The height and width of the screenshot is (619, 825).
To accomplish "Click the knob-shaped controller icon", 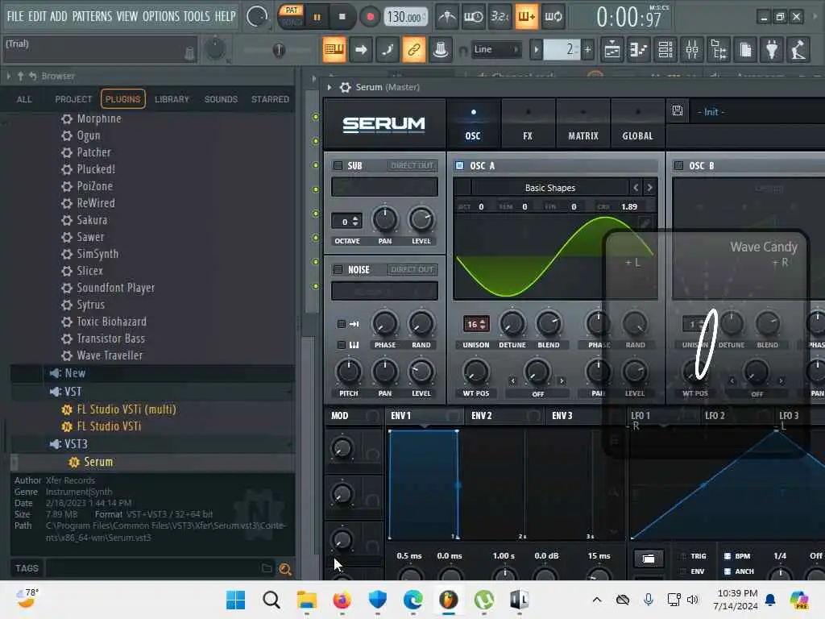I will [x=441, y=50].
